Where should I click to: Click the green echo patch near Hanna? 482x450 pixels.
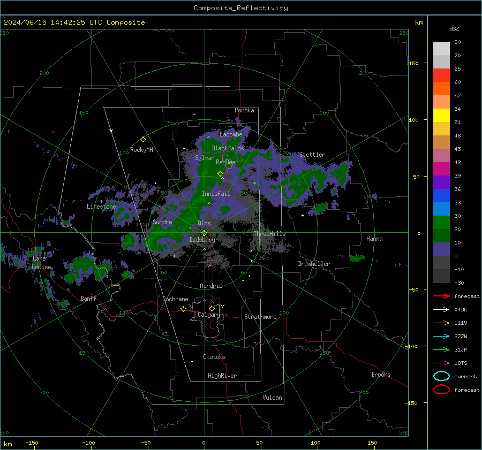[x=358, y=258]
